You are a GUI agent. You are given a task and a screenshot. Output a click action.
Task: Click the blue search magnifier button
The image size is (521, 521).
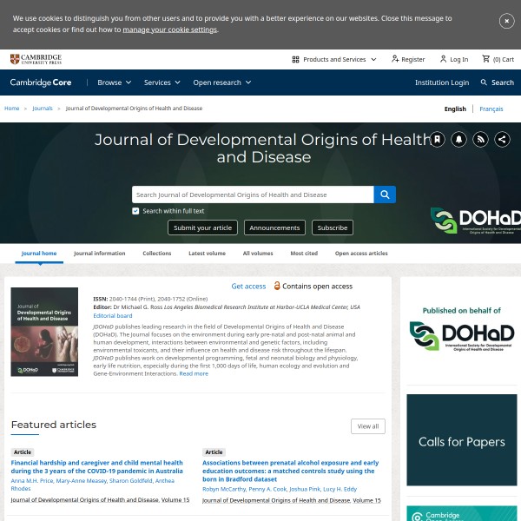[385, 195]
